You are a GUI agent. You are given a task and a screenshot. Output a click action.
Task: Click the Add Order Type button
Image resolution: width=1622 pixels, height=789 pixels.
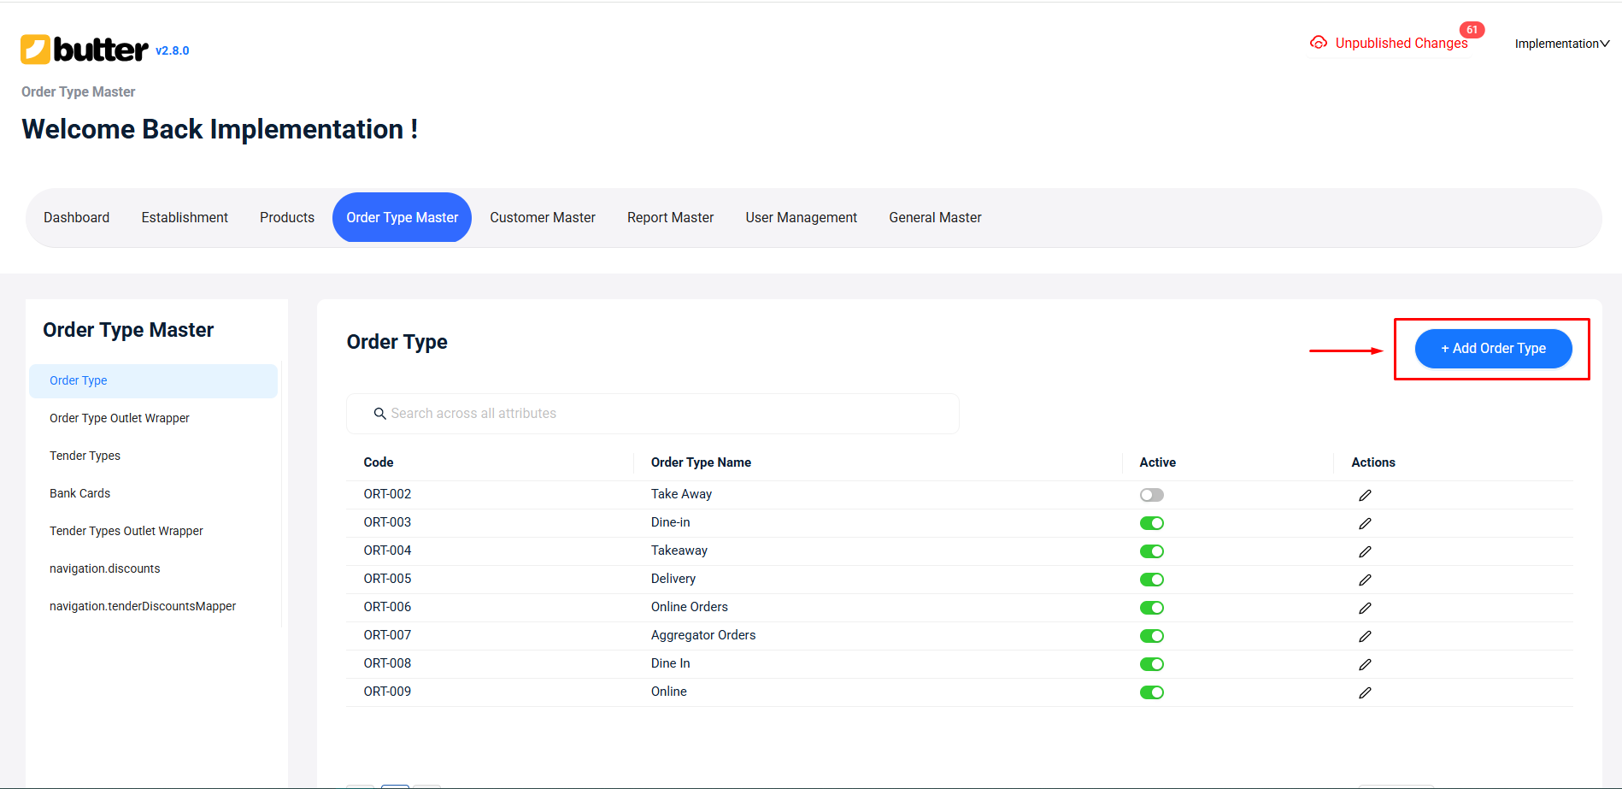click(1493, 349)
